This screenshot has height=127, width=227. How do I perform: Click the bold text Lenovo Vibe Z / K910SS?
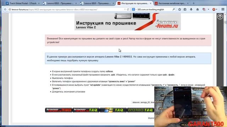118,57
